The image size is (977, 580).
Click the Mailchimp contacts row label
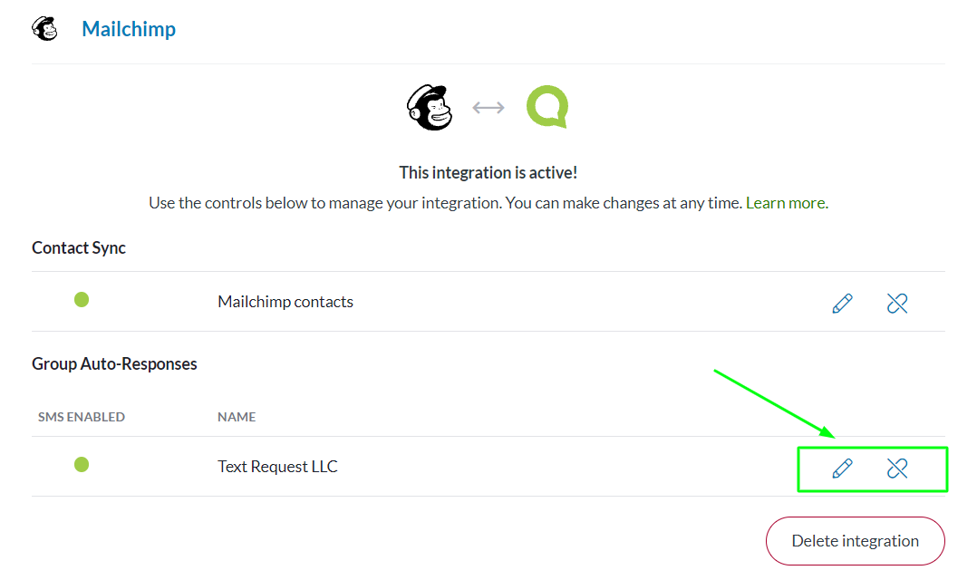(x=285, y=302)
